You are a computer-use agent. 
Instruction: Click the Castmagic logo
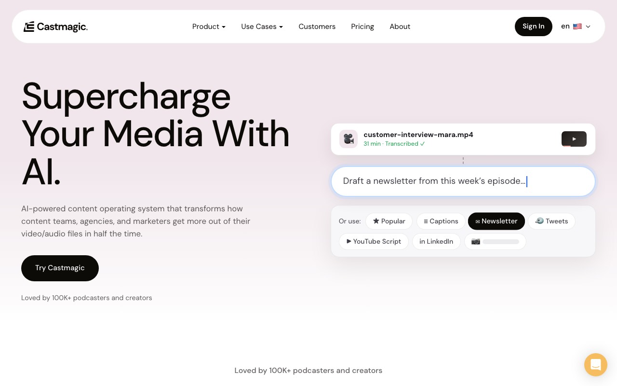coord(55,27)
